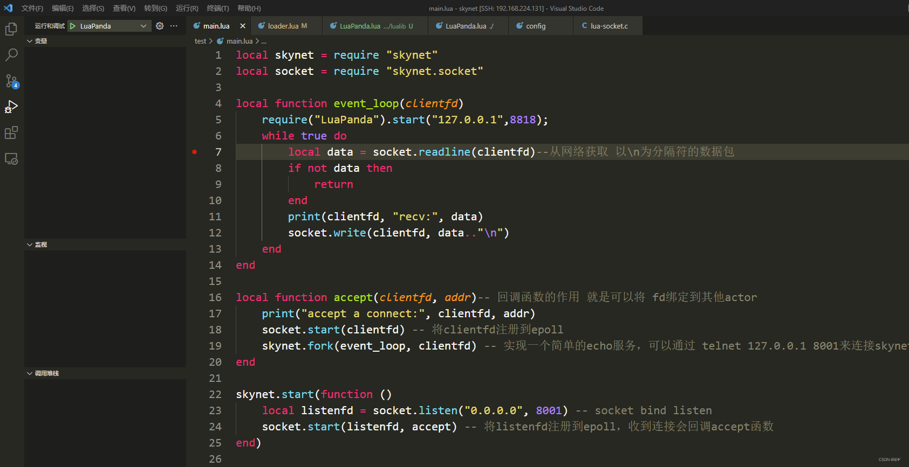Toggle the breakpoint on line 7
The width and height of the screenshot is (909, 467).
tap(195, 152)
